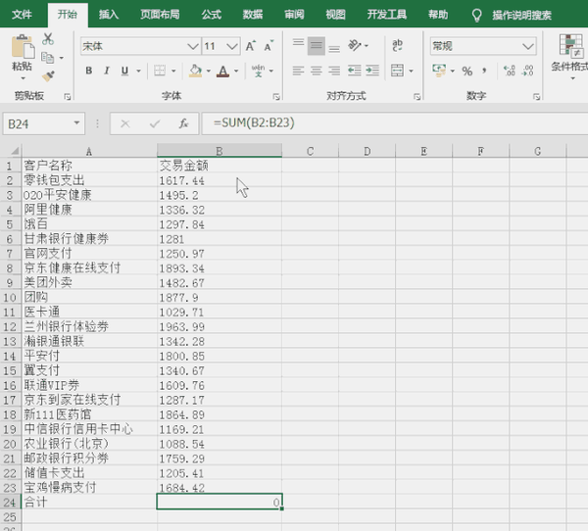Click the Cut scissors icon
Image resolution: width=588 pixels, height=531 pixels.
click(48, 39)
